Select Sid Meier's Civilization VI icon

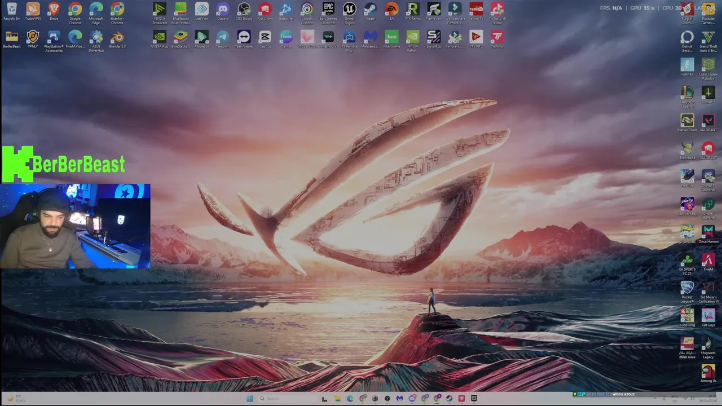coord(708,292)
